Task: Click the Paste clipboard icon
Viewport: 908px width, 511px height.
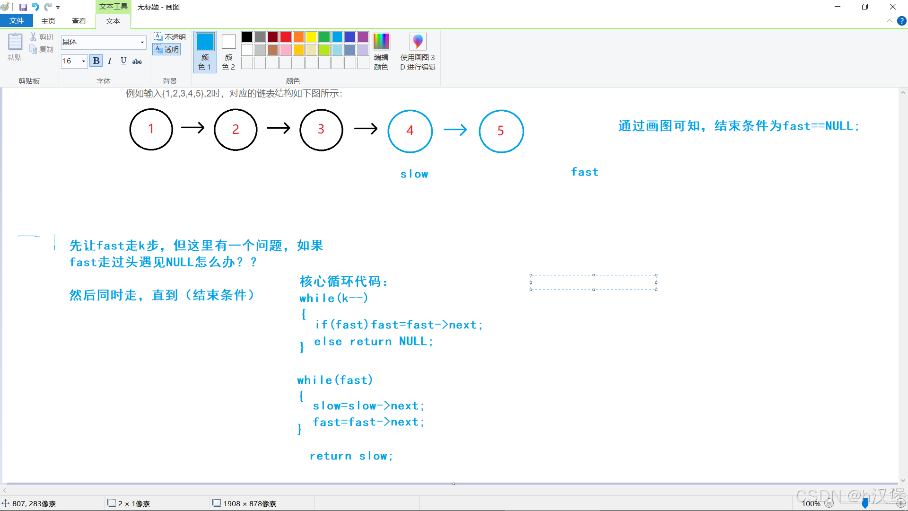Action: [15, 42]
